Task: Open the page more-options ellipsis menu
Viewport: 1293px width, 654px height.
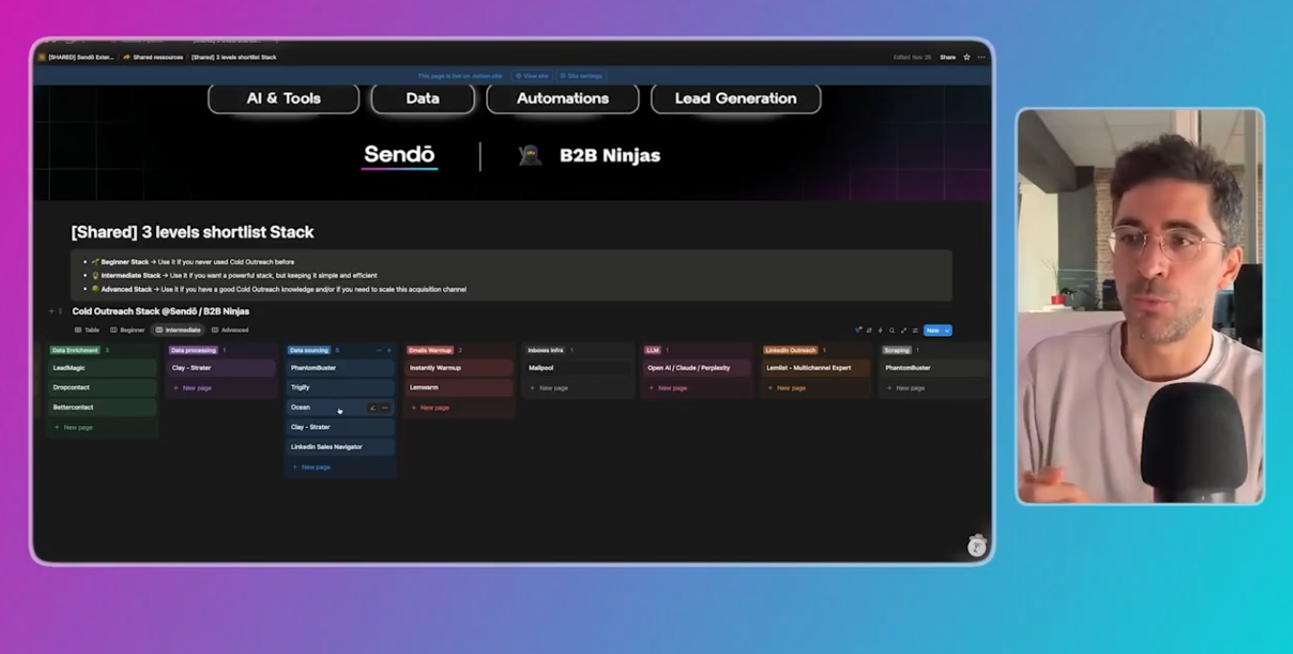Action: [x=981, y=57]
